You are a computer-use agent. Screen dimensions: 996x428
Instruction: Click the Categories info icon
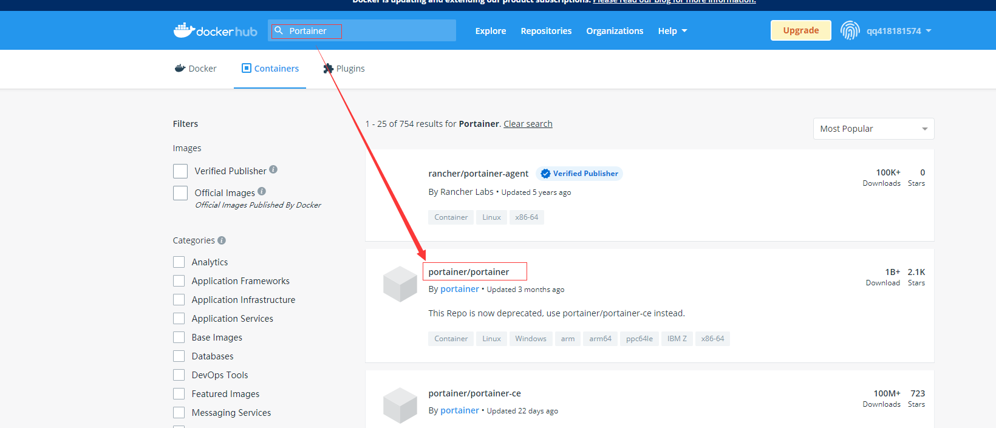click(x=222, y=240)
